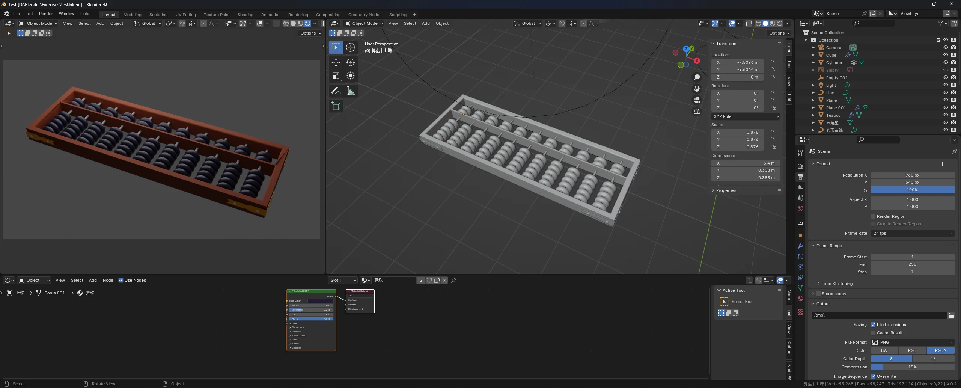Click the pan hand viewport gizmo
The height and width of the screenshot is (388, 961).
(x=697, y=89)
